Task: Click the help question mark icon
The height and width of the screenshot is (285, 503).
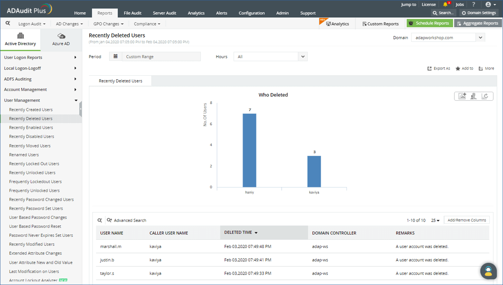Action: tap(474, 4)
